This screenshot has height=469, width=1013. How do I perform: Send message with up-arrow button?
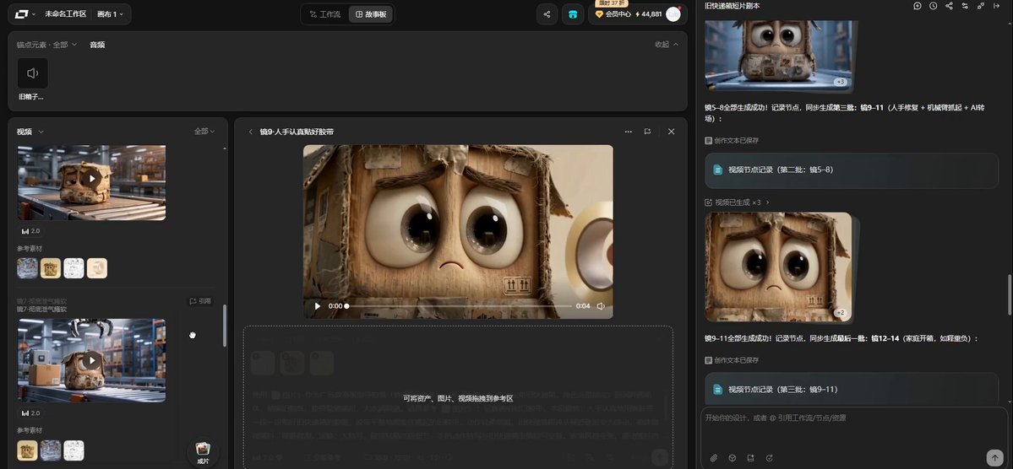click(x=995, y=456)
